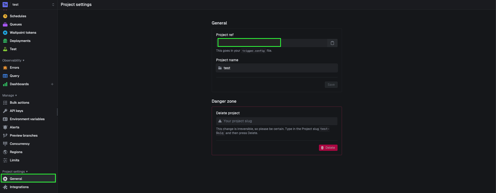Click the Deployments server icon
This screenshot has width=496, height=193.
(5, 41)
